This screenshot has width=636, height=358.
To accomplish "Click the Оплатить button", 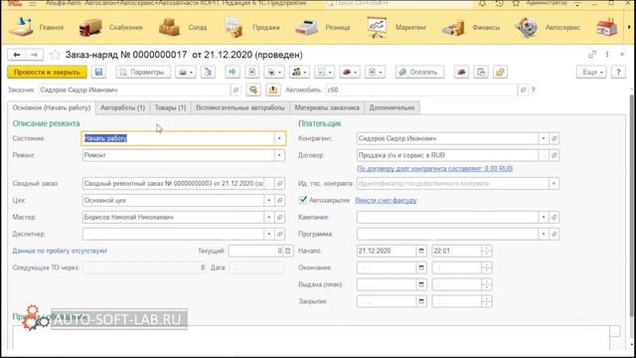I will pos(419,72).
